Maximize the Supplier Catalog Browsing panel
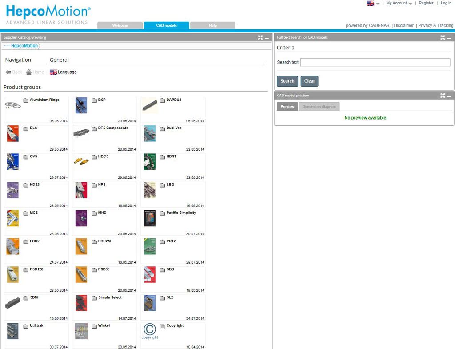This screenshot has height=349, width=455. (260, 37)
